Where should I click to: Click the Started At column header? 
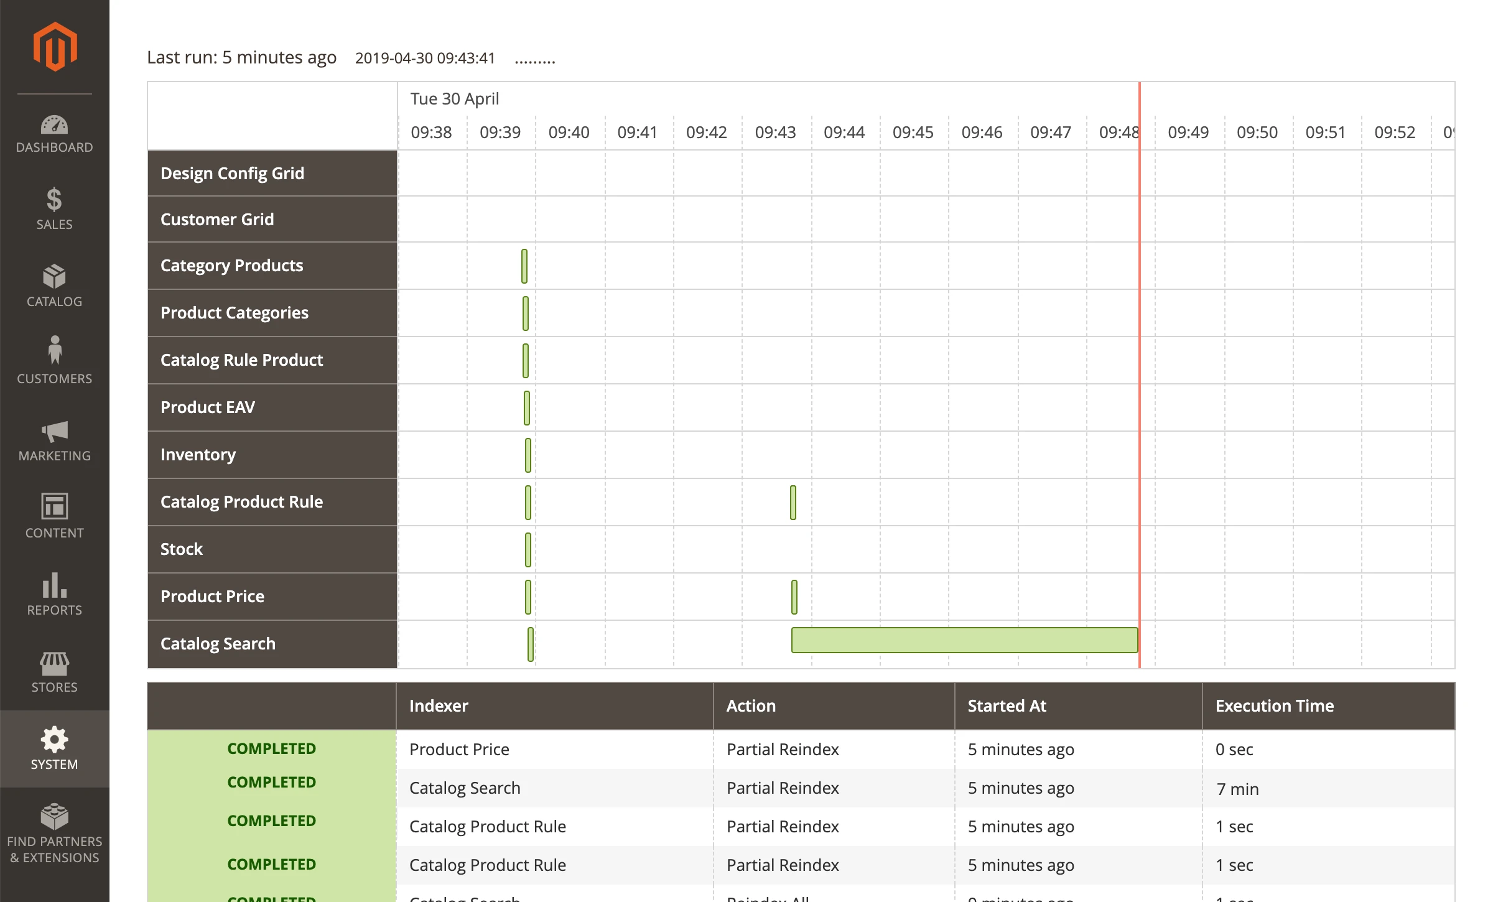(1007, 706)
